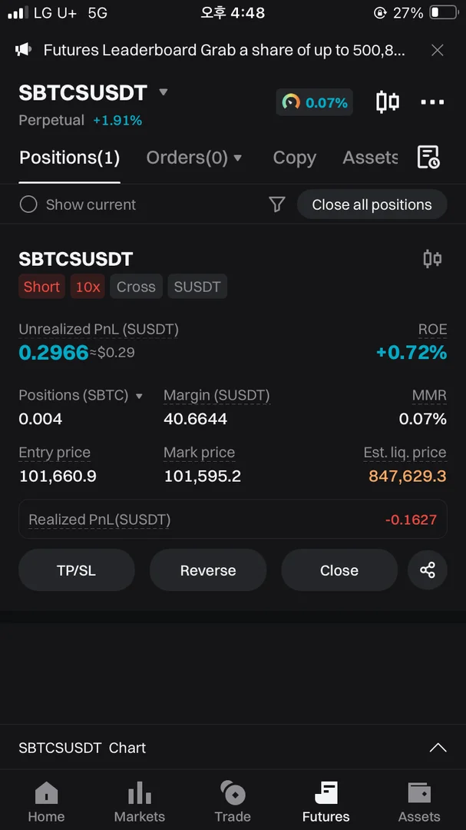Switch to the Copy tab
This screenshot has height=830, width=466.
(294, 158)
